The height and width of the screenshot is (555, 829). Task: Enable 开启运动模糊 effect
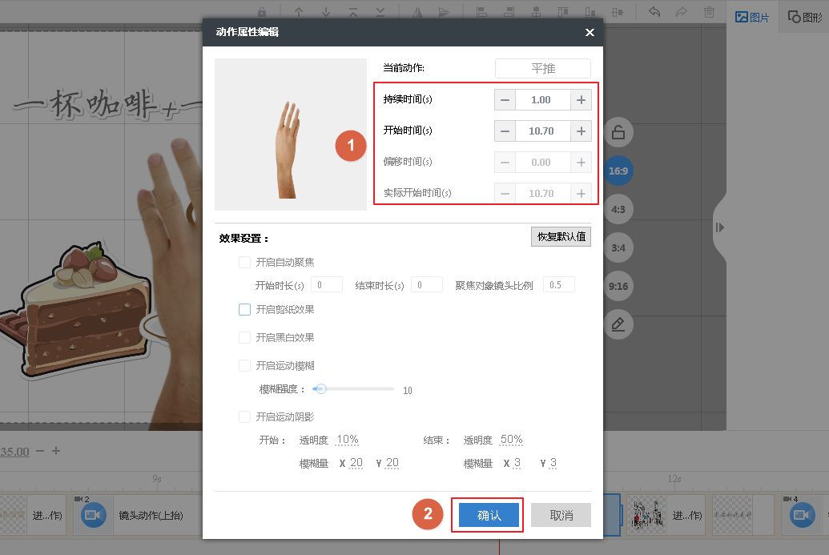tap(243, 364)
